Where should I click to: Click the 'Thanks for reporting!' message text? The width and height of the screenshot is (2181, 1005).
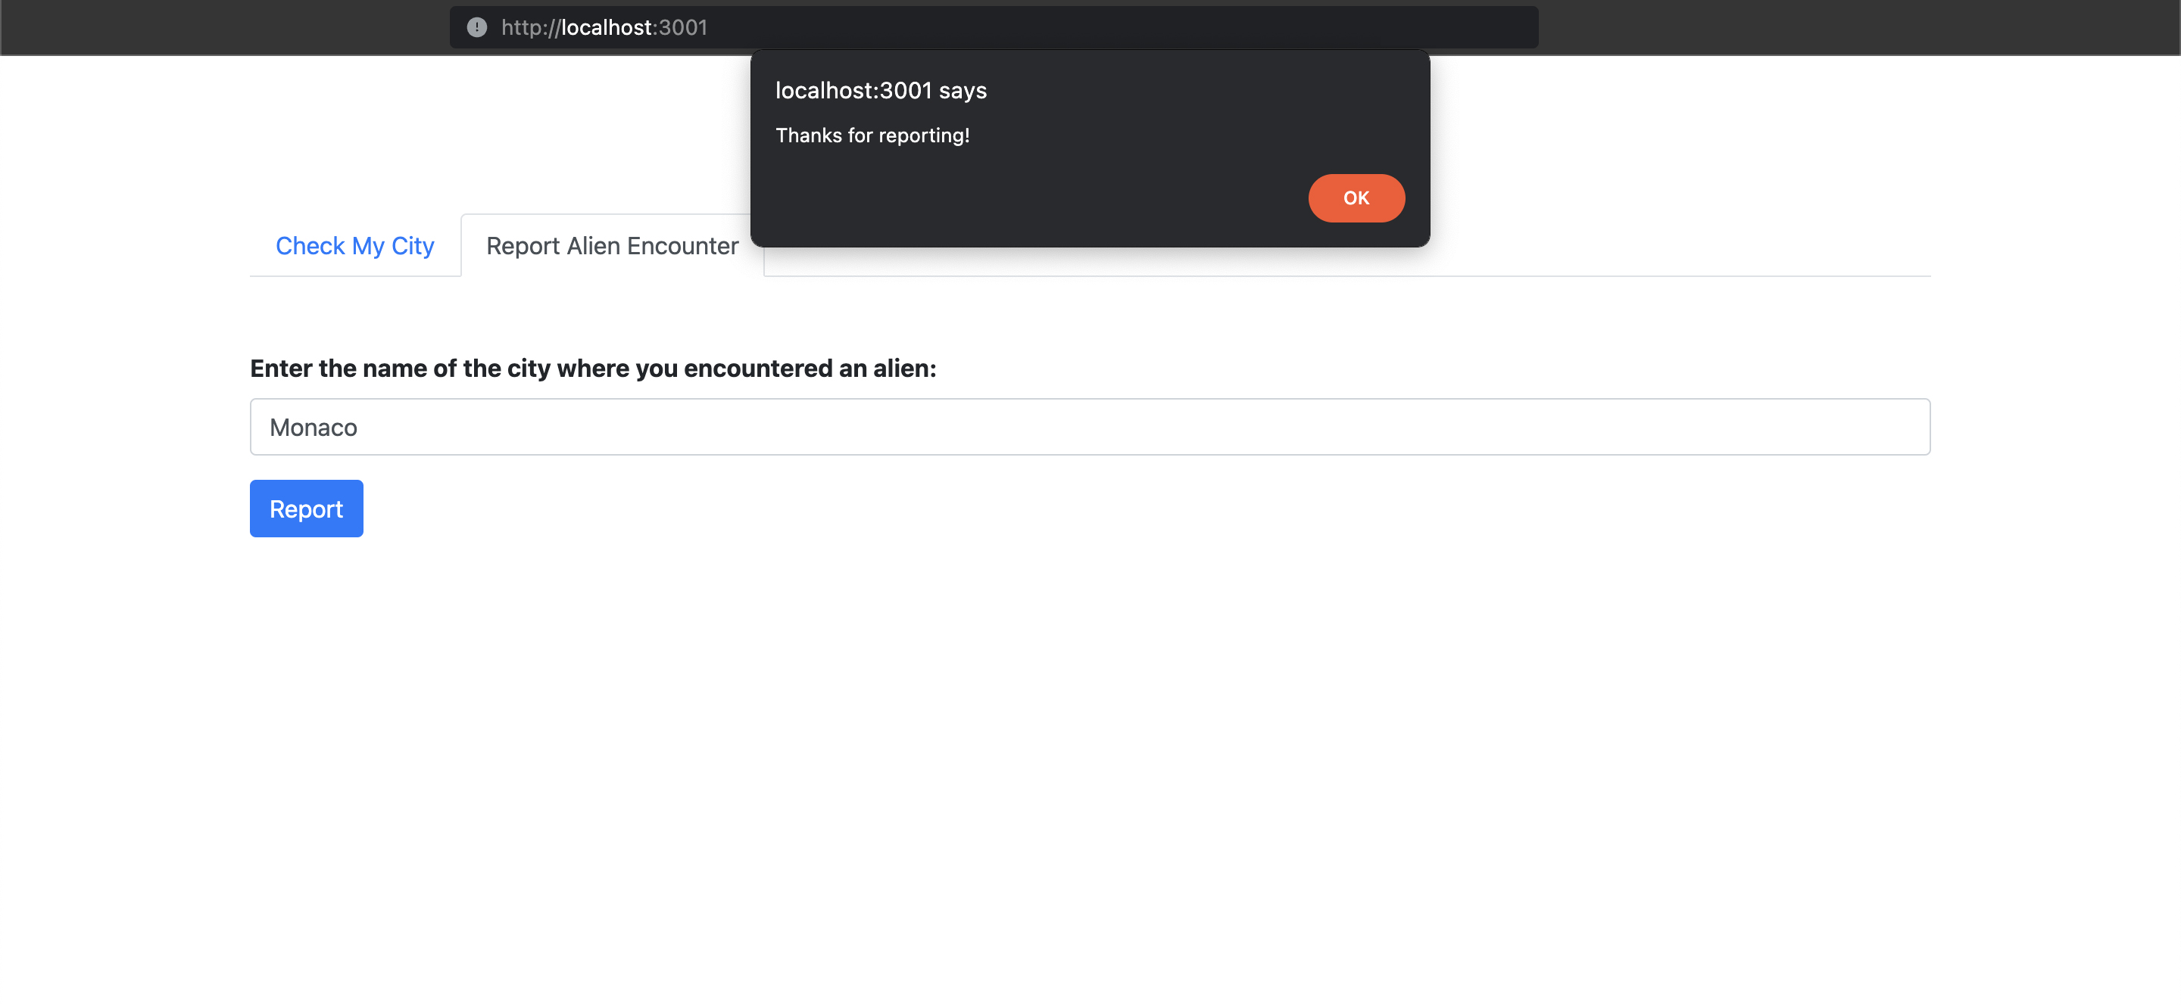(x=872, y=135)
